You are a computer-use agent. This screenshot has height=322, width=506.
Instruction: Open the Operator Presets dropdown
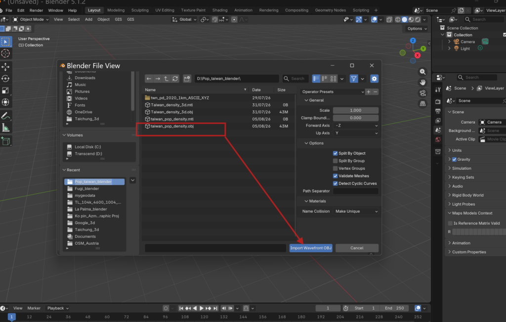point(333,92)
